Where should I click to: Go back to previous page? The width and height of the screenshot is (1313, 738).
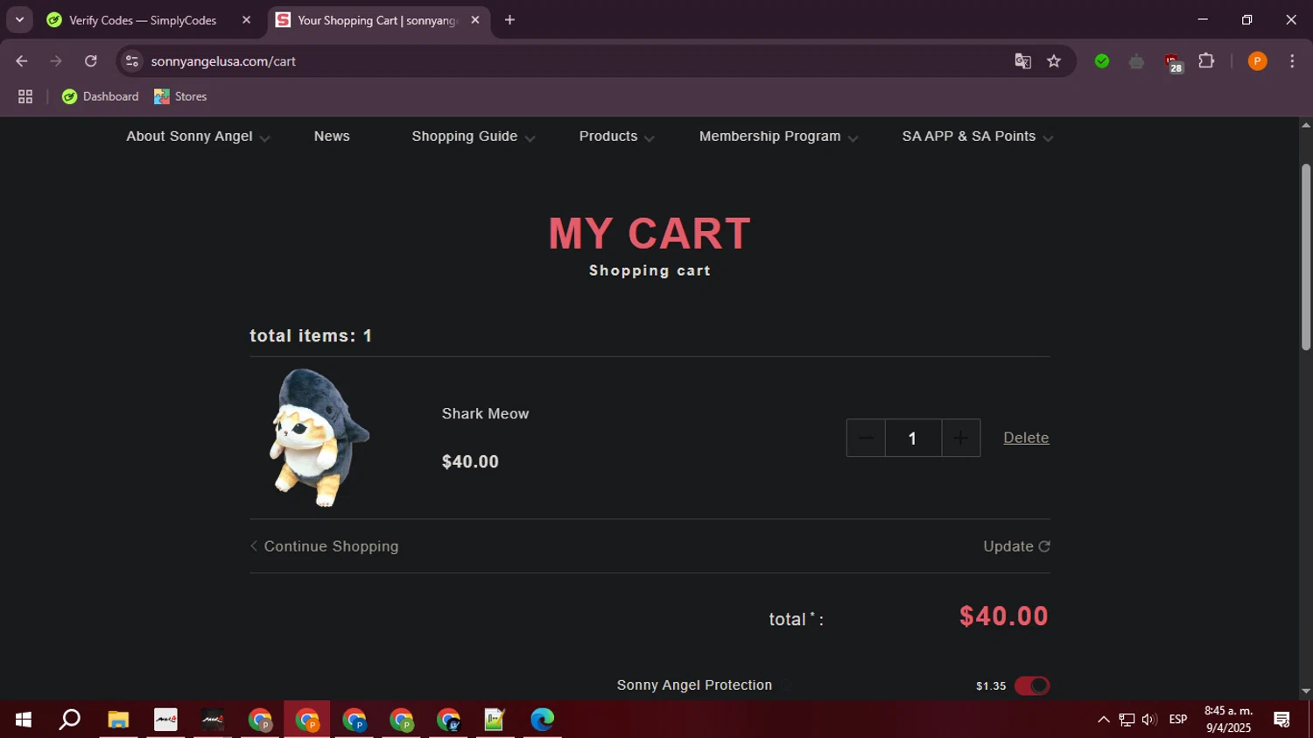tap(22, 61)
